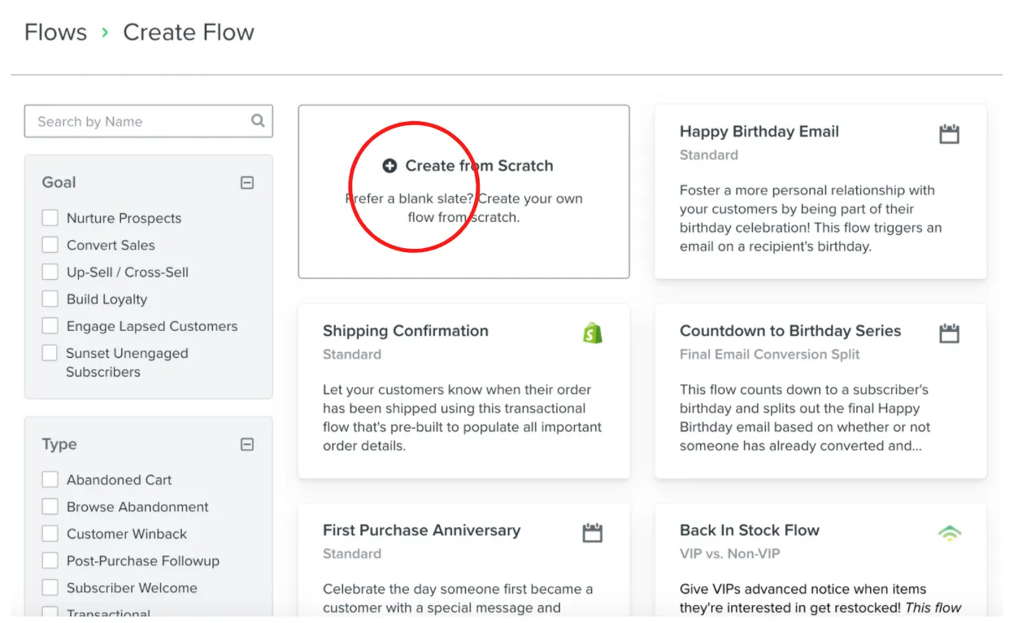Click the search magnifier icon
The height and width of the screenshot is (623, 1031).
pos(258,121)
